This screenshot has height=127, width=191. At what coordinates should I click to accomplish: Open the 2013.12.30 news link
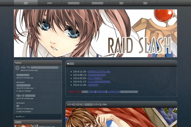tap(93, 85)
